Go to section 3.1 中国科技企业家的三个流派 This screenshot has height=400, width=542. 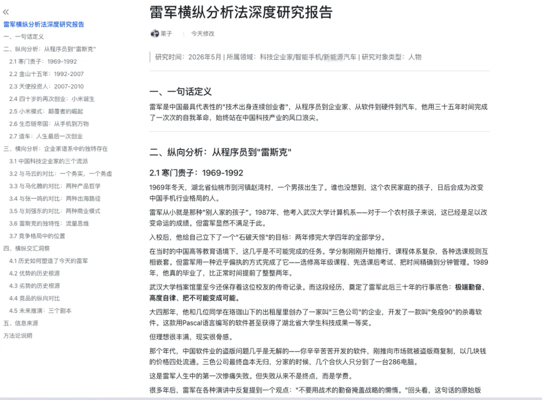(x=49, y=161)
